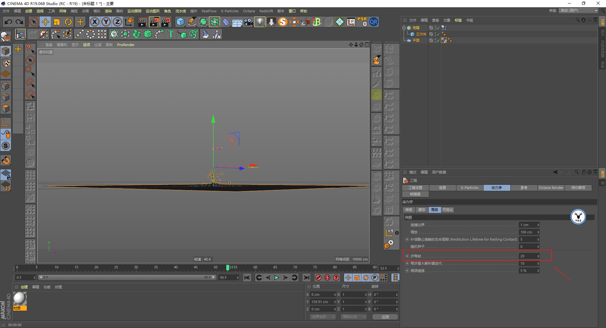
Task: Switch to the 工程设置 tab
Action: 415,188
